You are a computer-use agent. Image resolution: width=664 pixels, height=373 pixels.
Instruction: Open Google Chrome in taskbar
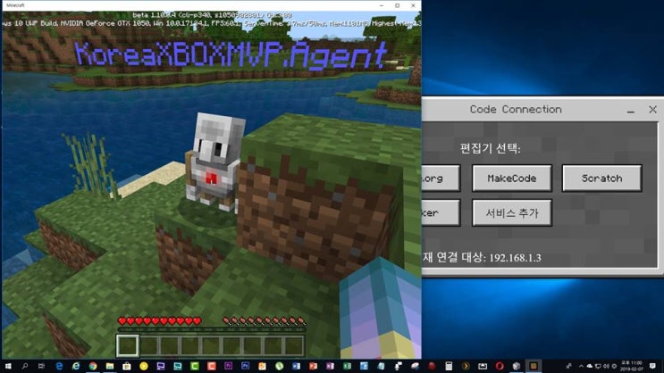coord(93,366)
